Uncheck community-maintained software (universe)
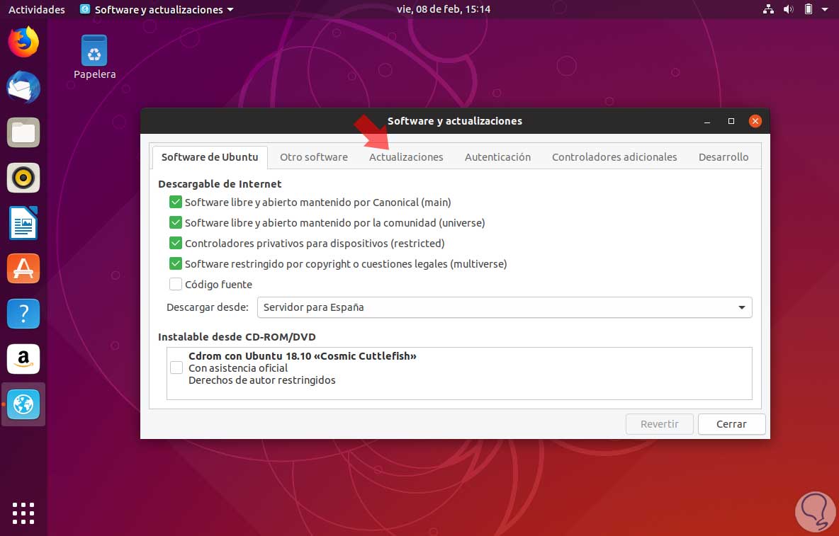839x536 pixels. 176,222
